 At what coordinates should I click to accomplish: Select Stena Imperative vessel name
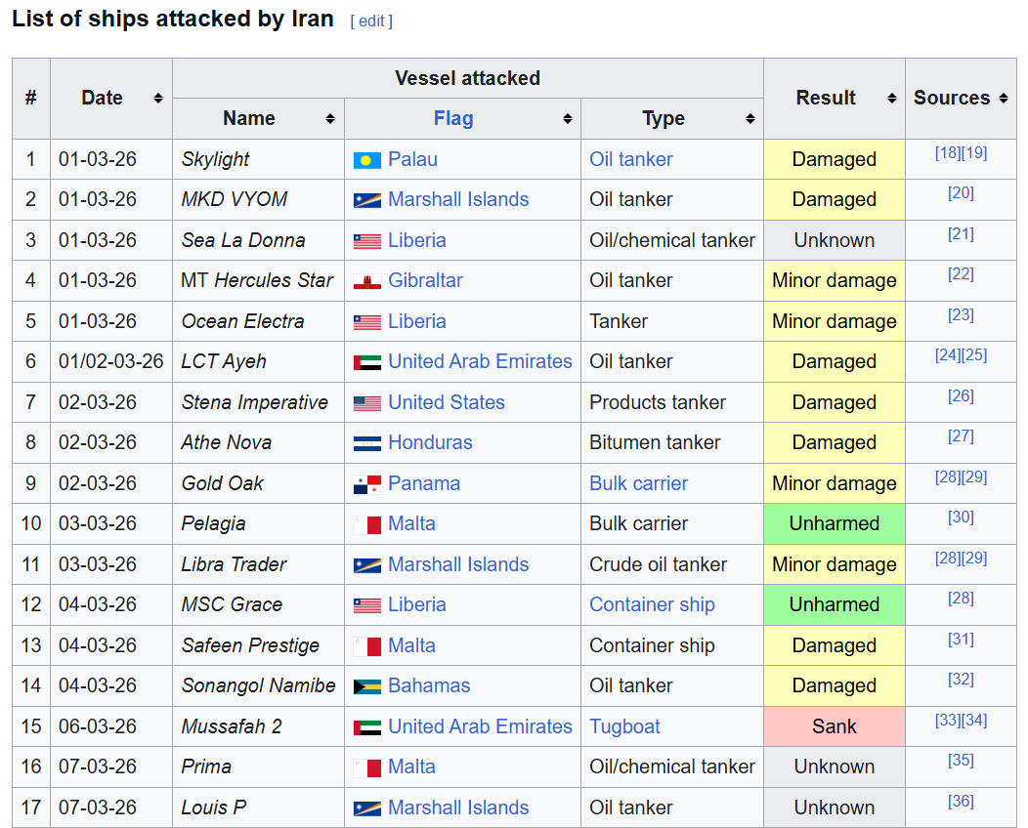254,402
